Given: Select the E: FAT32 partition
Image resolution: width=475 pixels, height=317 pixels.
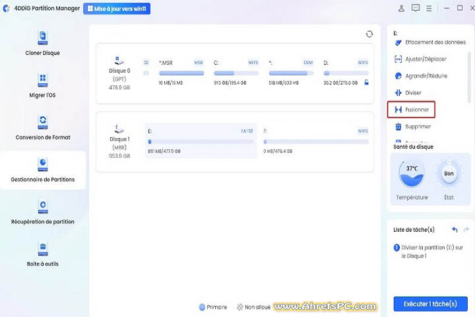Looking at the screenshot, I should (201, 141).
